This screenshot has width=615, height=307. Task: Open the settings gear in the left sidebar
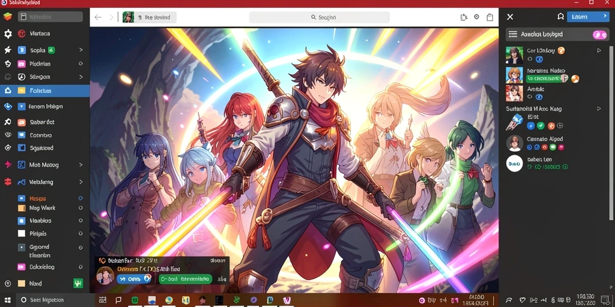click(8, 34)
